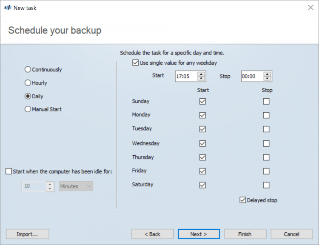
Task: Click the Start time field showing 17:05
Action: coord(186,77)
